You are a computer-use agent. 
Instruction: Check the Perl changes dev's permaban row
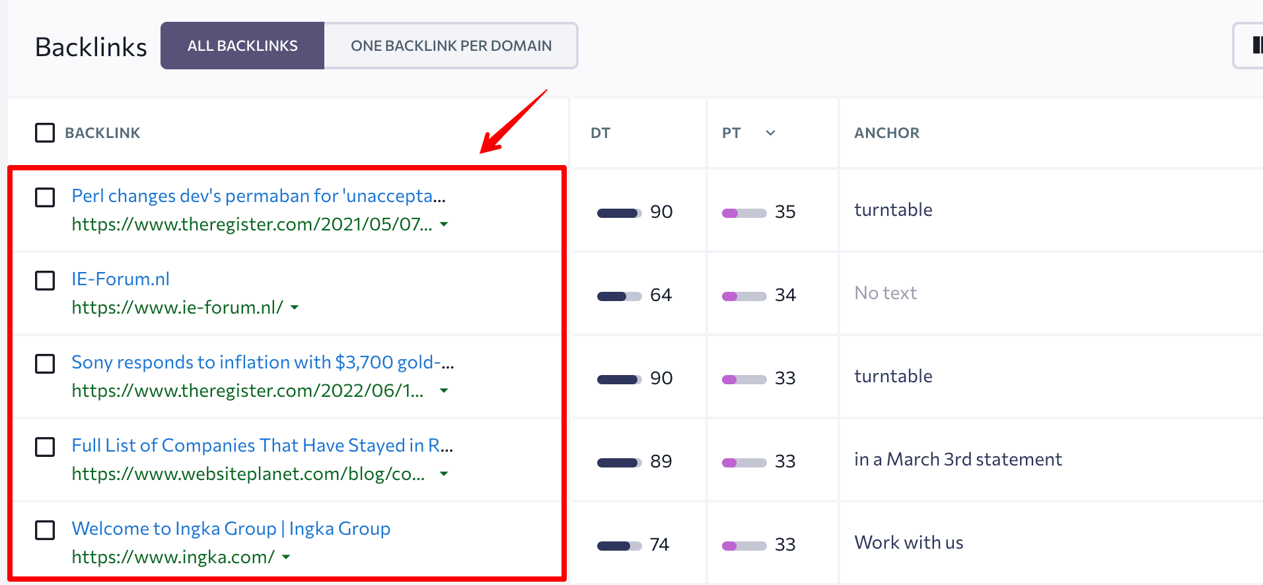(x=45, y=197)
